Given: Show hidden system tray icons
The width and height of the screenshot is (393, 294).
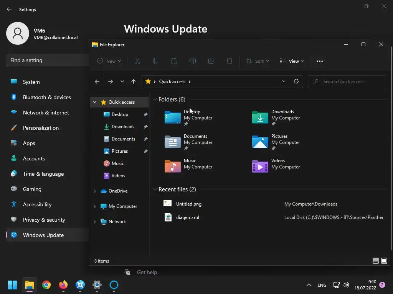Looking at the screenshot, I should pyautogui.click(x=309, y=285).
